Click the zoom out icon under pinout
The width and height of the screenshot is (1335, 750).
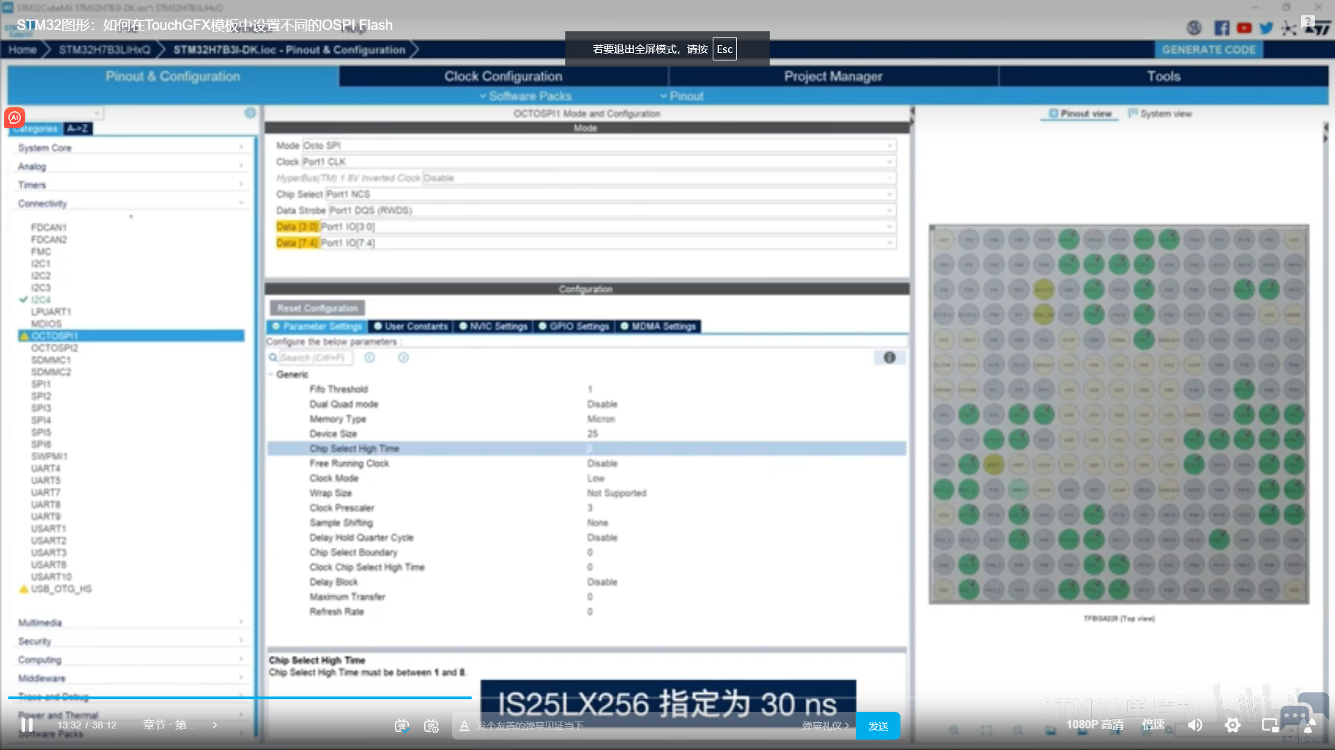click(1018, 731)
